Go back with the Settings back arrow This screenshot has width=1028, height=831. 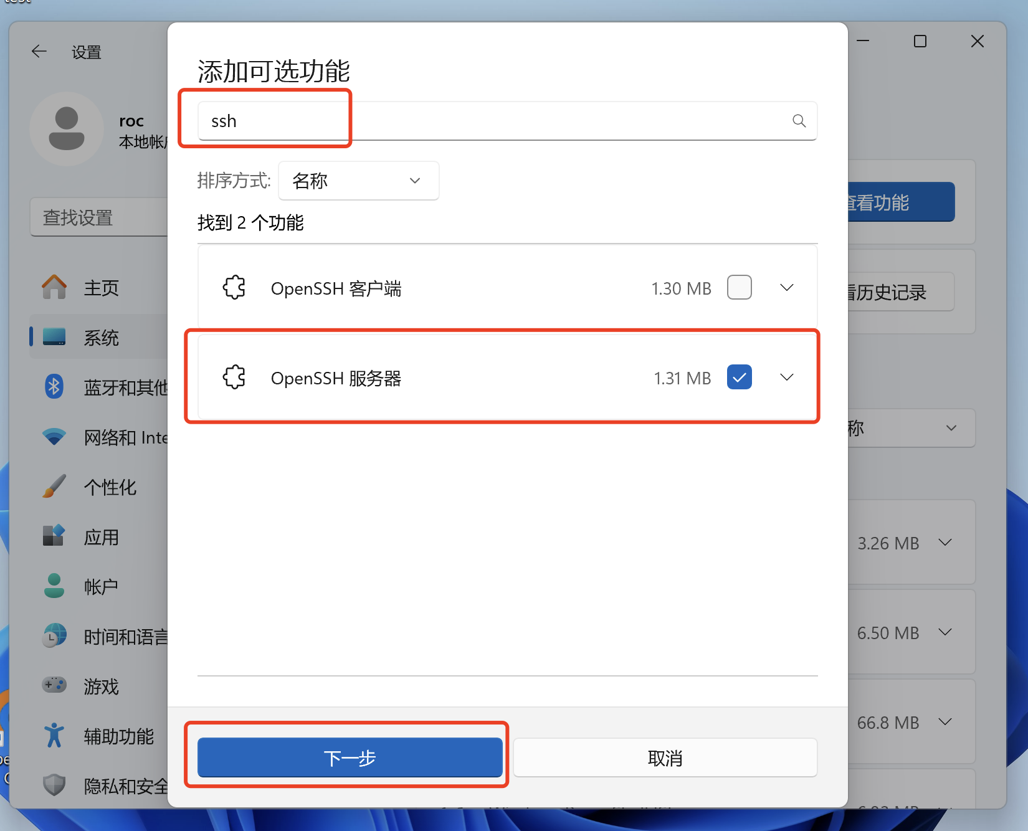click(x=39, y=52)
